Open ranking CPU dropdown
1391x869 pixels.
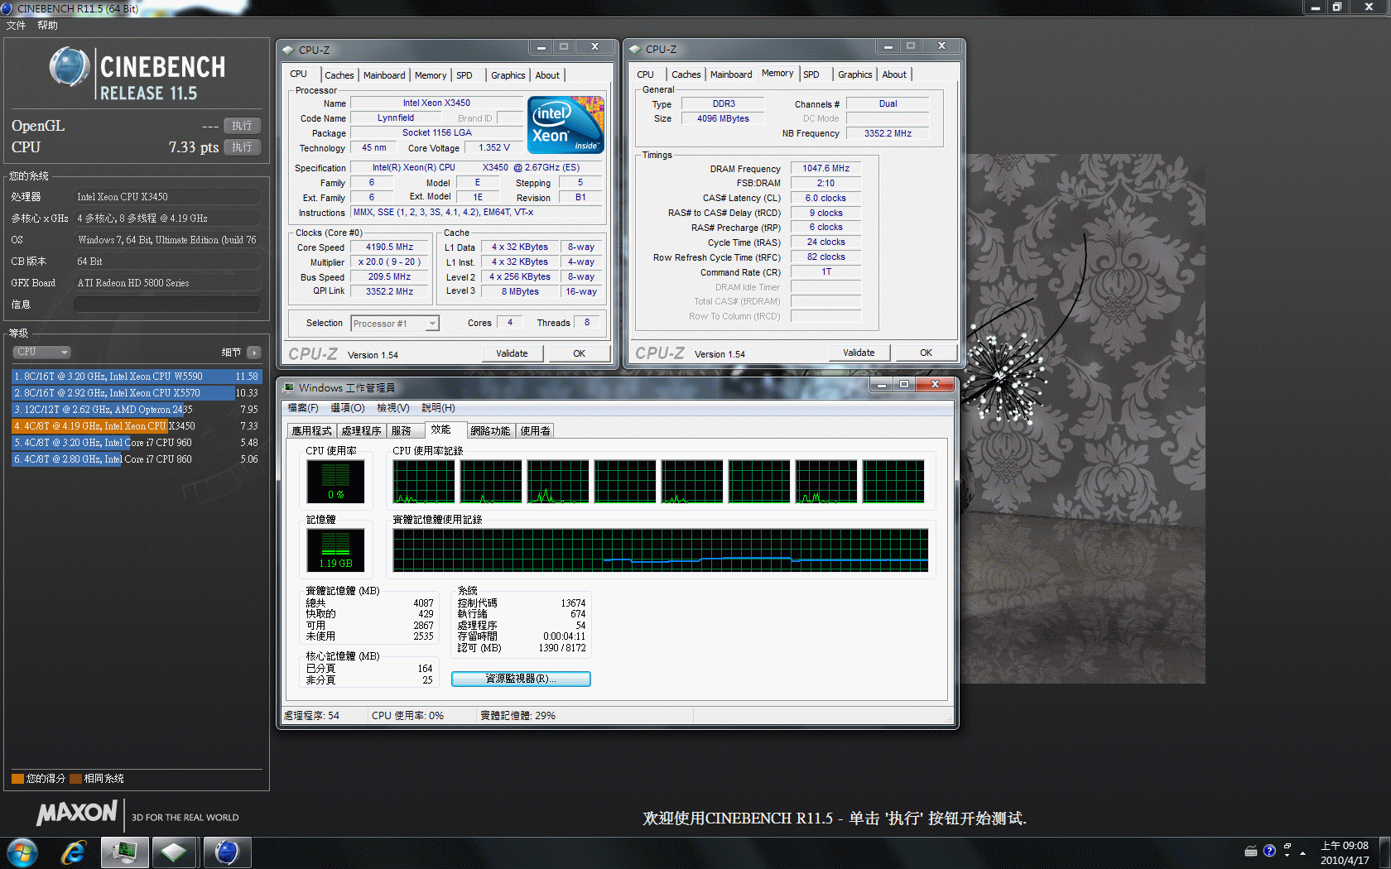tap(41, 352)
